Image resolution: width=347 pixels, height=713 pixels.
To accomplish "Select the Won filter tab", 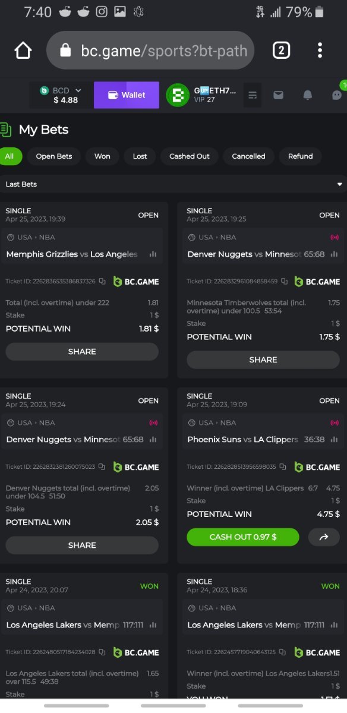I will [102, 156].
